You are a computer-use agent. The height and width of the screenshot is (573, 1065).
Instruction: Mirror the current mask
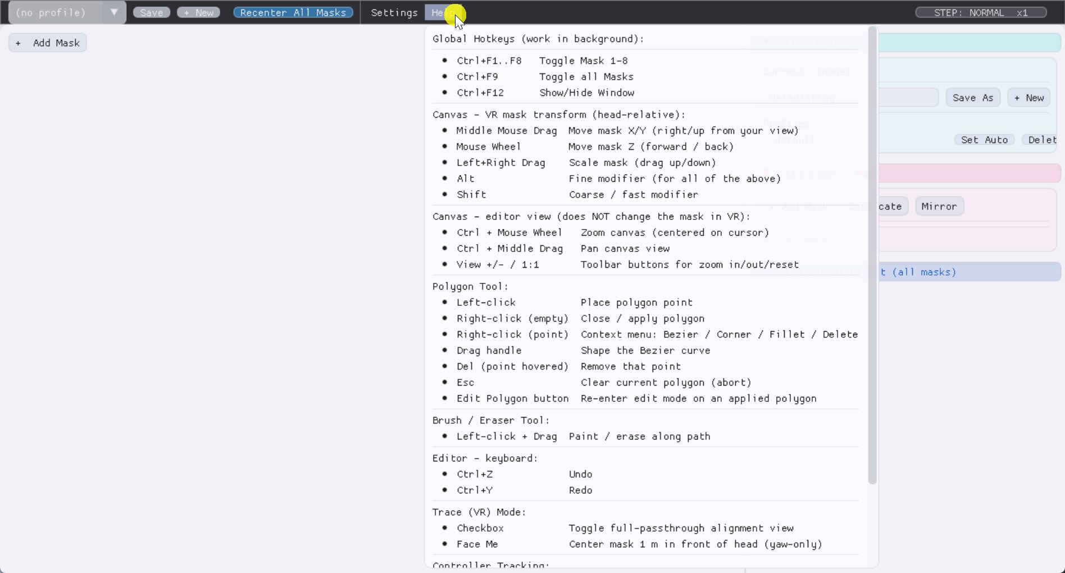939,206
